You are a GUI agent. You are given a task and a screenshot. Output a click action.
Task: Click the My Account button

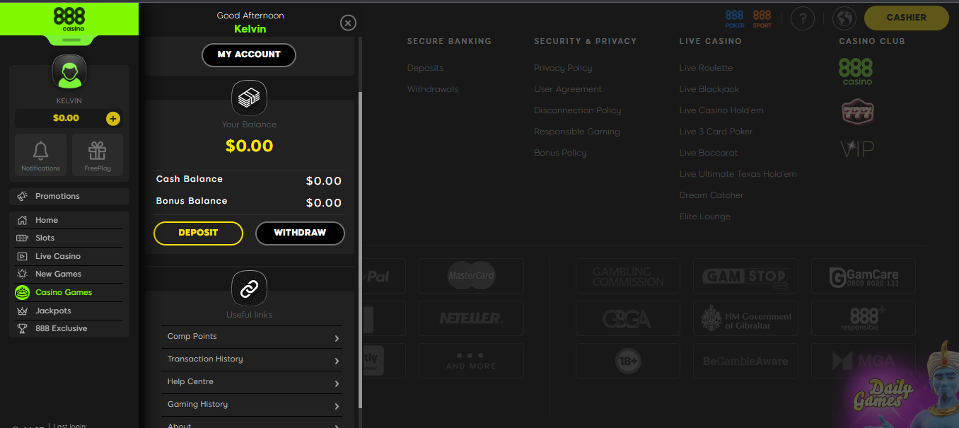tap(249, 54)
